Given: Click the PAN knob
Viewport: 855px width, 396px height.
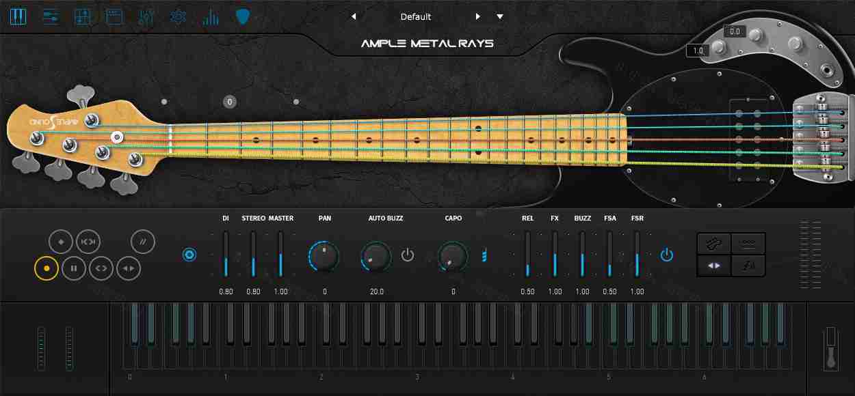Looking at the screenshot, I should (x=324, y=256).
